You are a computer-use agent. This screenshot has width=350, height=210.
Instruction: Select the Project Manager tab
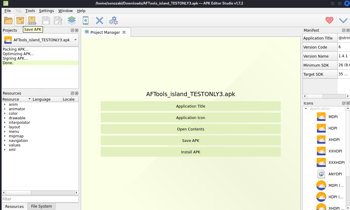tap(105, 32)
